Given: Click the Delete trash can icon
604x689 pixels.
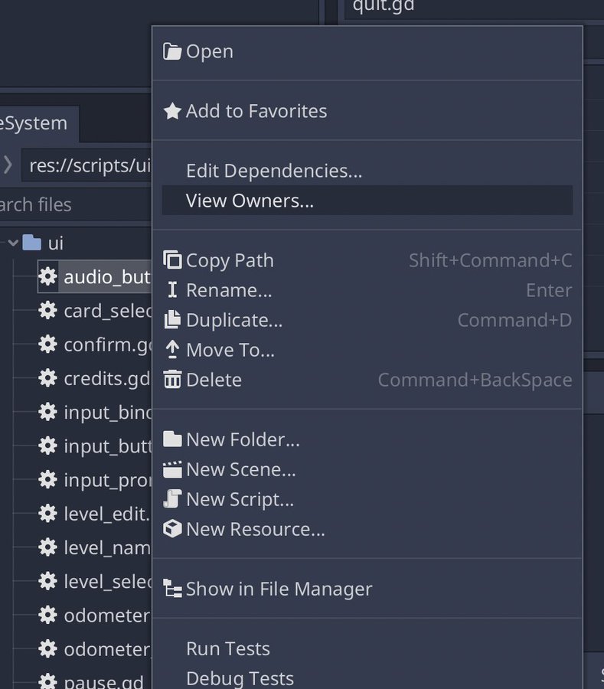Looking at the screenshot, I should 172,380.
